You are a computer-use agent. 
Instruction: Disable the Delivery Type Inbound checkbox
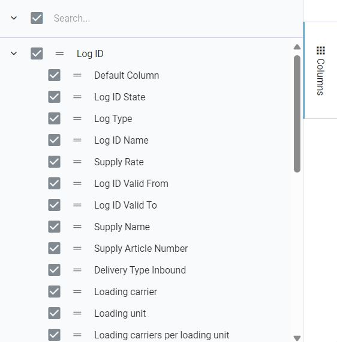(x=54, y=270)
